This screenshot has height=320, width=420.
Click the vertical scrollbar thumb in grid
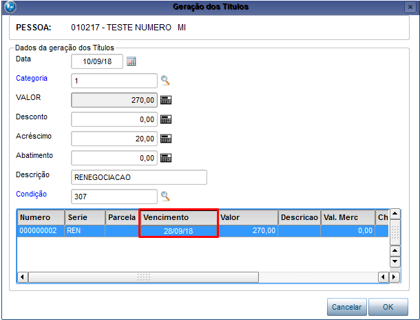point(395,232)
